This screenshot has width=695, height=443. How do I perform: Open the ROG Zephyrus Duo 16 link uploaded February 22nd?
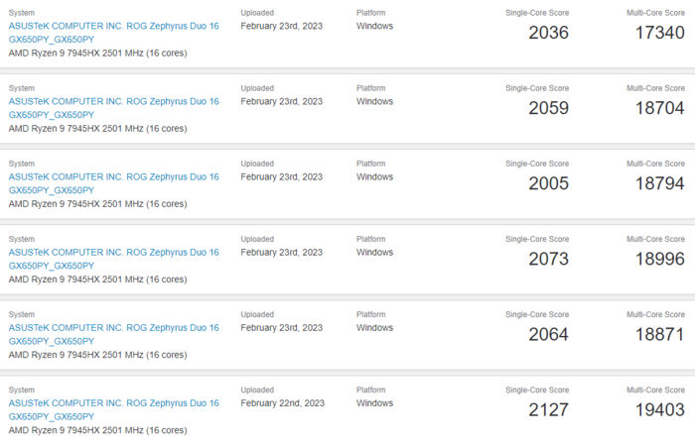(114, 410)
